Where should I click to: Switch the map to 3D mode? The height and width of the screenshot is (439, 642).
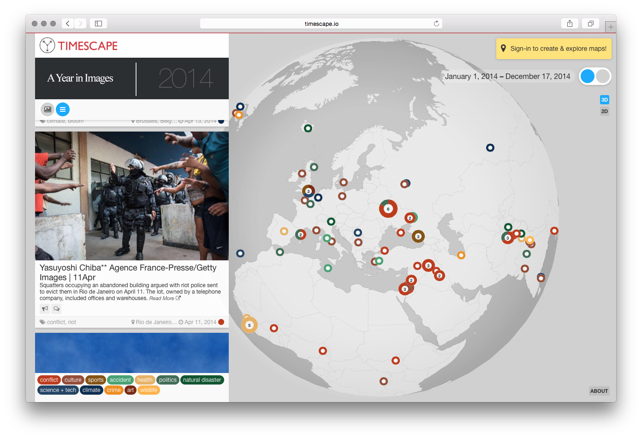click(x=604, y=100)
